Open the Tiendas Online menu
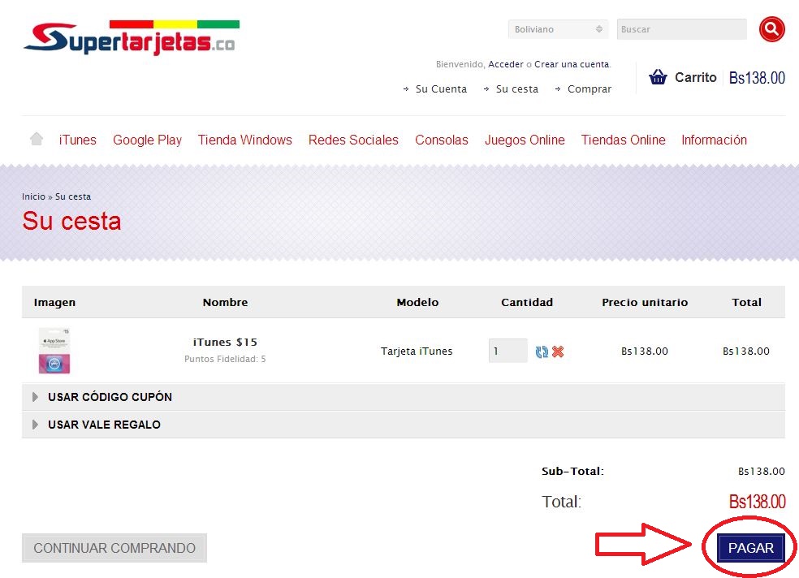The width and height of the screenshot is (799, 578). click(x=623, y=140)
